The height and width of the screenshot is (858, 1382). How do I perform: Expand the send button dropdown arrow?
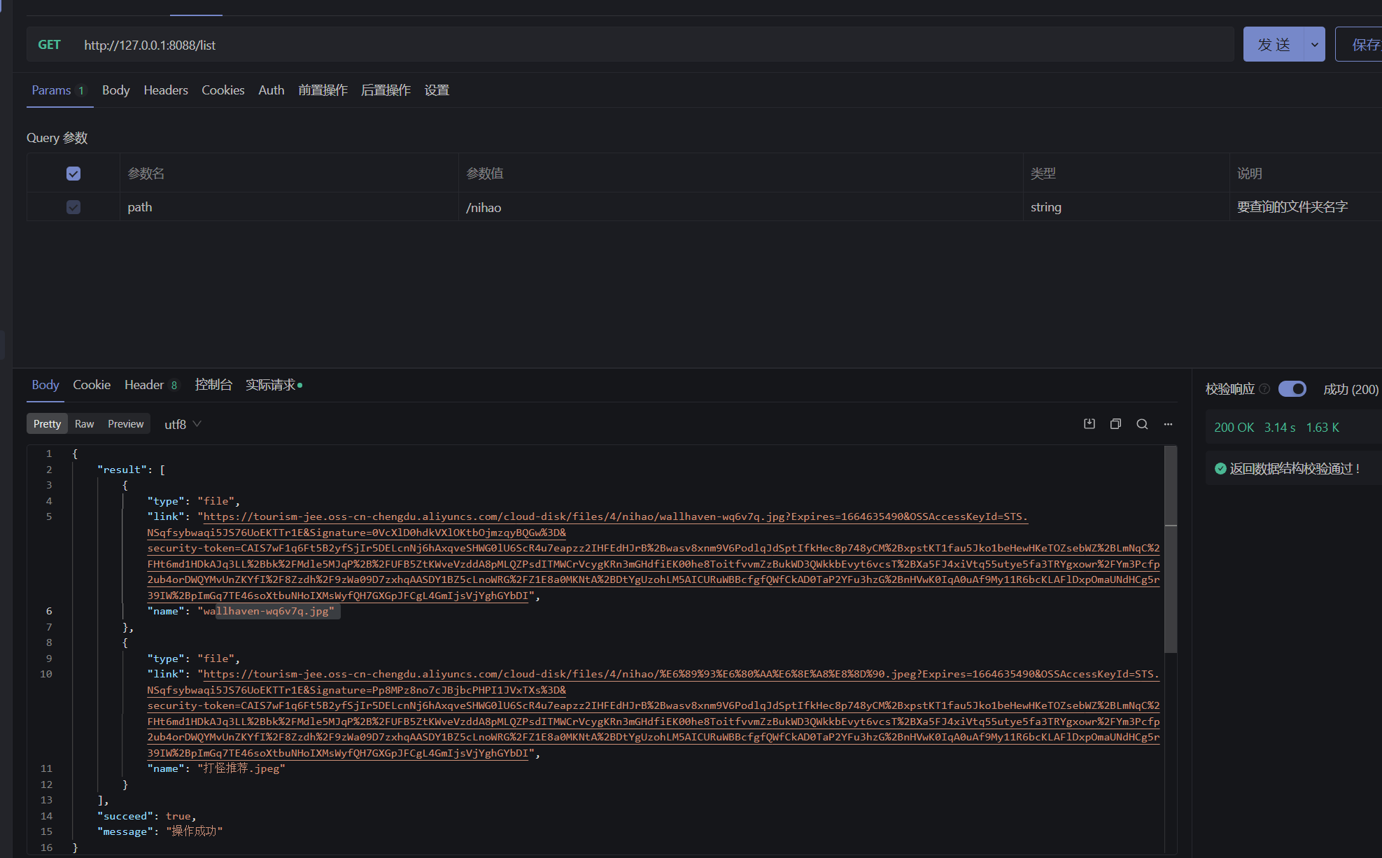(1313, 43)
